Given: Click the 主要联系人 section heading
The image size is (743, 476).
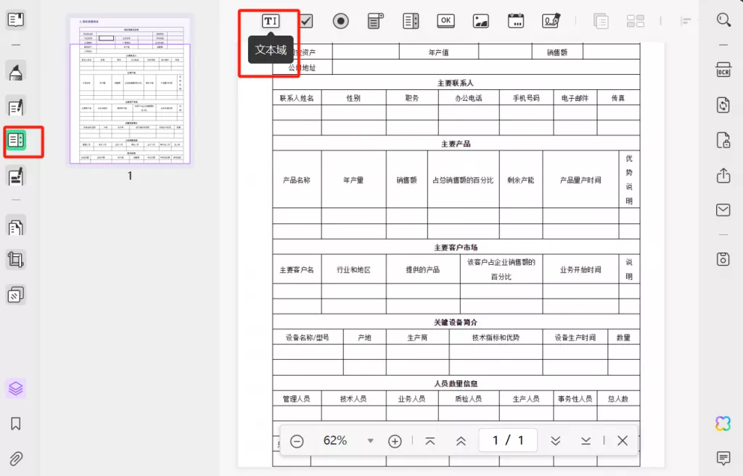Looking at the screenshot, I should (456, 83).
